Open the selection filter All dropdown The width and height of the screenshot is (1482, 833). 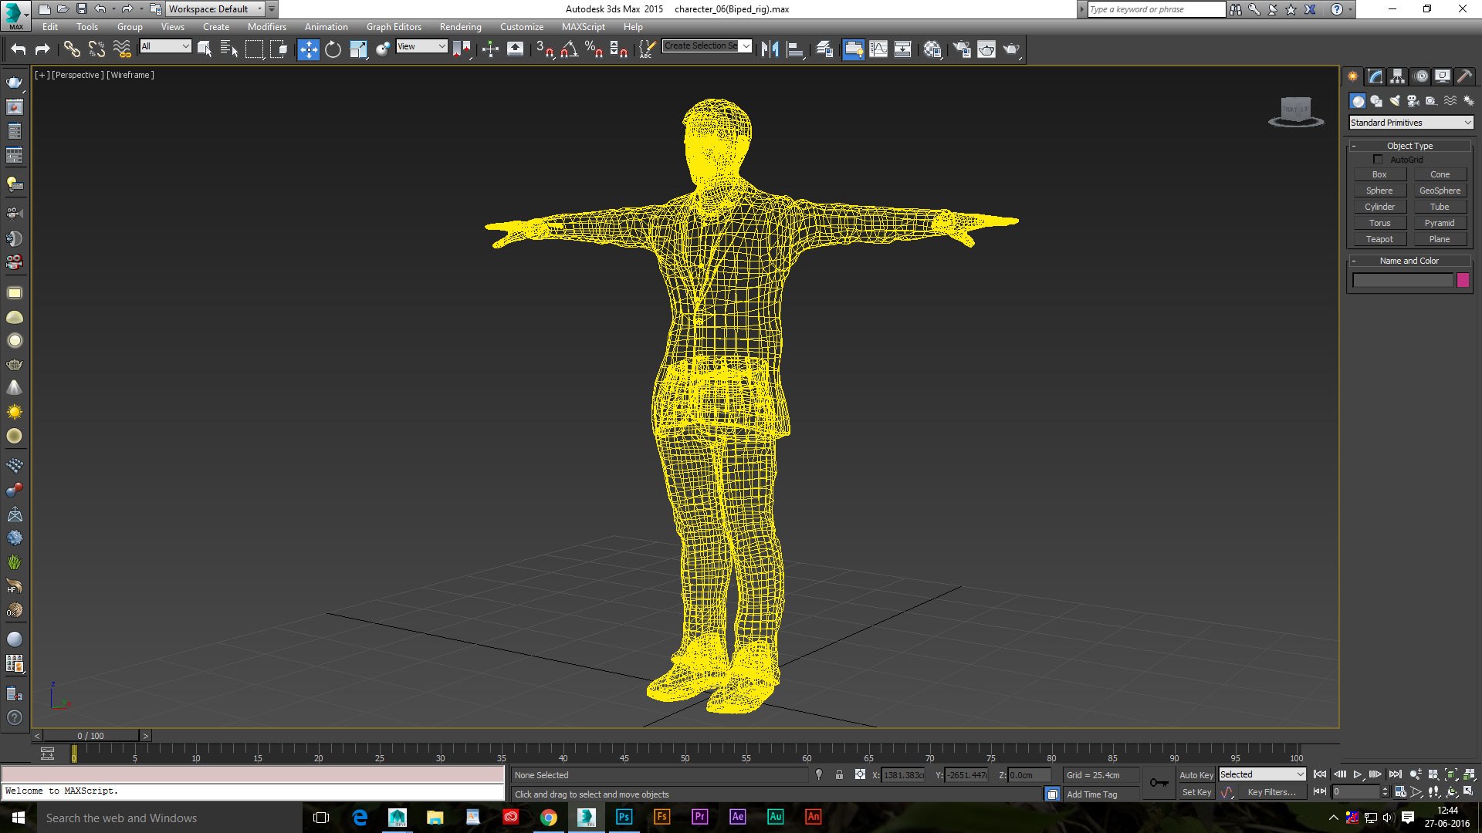point(165,46)
